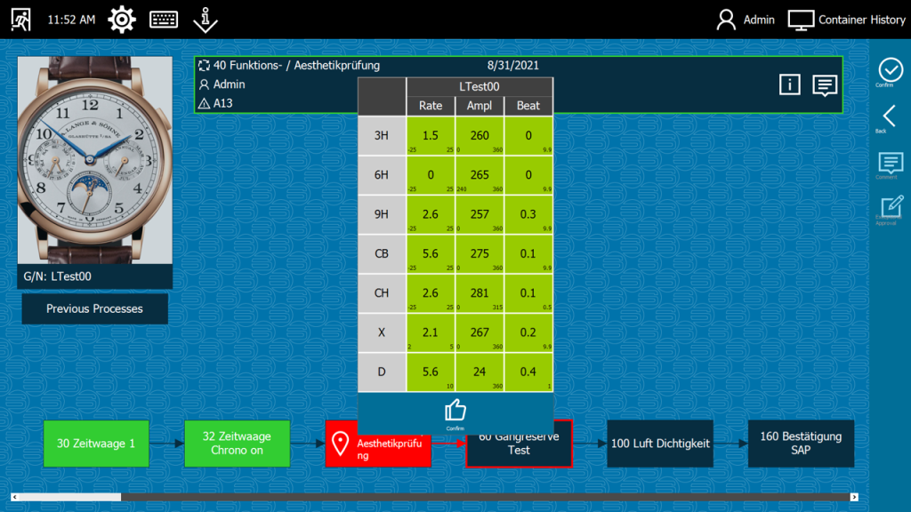Show the on-screen keyboard
The width and height of the screenshot is (911, 512).
coord(163,20)
